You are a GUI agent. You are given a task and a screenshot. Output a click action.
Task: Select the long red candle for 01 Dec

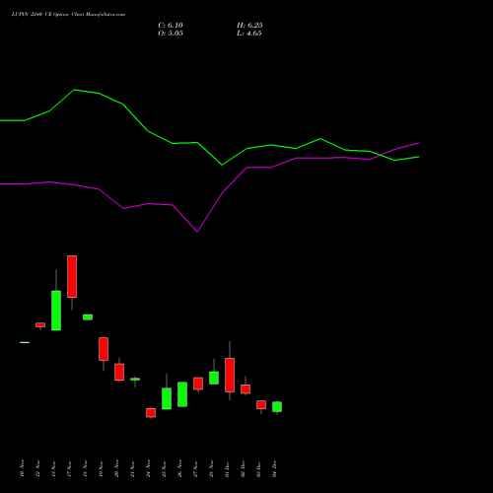coord(230,375)
